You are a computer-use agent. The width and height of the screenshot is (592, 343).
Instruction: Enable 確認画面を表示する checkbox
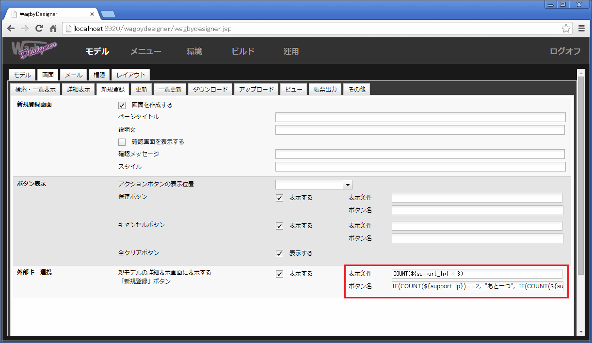(122, 142)
